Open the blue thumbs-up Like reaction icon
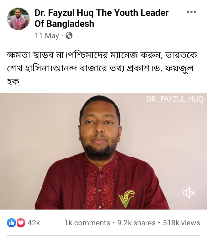207x236 pixels. point(11,223)
